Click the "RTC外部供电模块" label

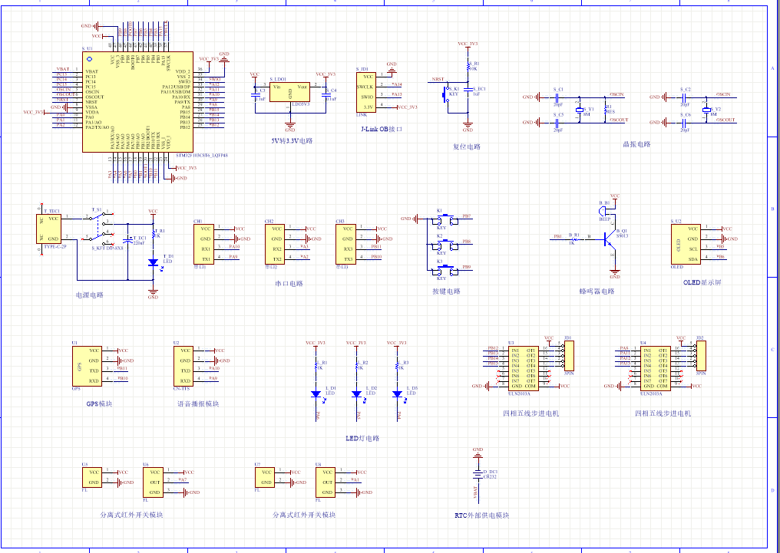[481, 515]
